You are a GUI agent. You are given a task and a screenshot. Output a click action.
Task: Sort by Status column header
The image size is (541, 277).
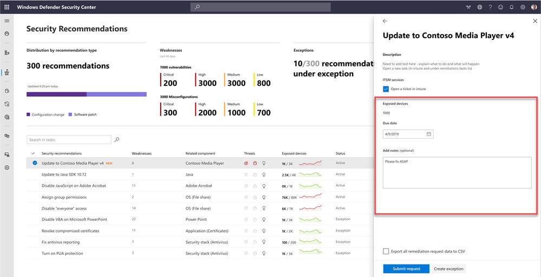pyautogui.click(x=340, y=153)
